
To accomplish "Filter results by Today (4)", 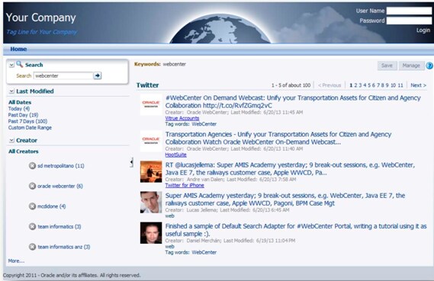I will click(x=19, y=109).
